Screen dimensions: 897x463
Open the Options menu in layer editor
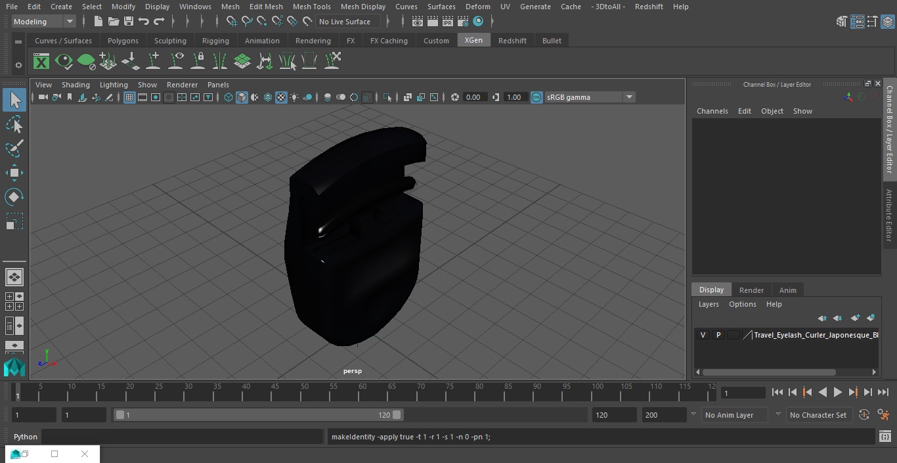[x=742, y=304]
